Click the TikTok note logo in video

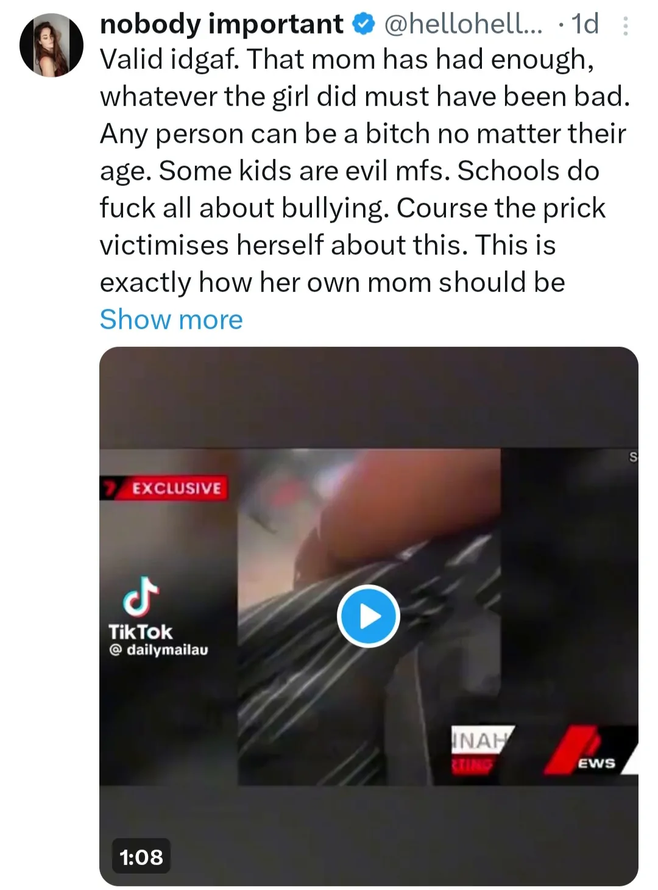tap(141, 595)
